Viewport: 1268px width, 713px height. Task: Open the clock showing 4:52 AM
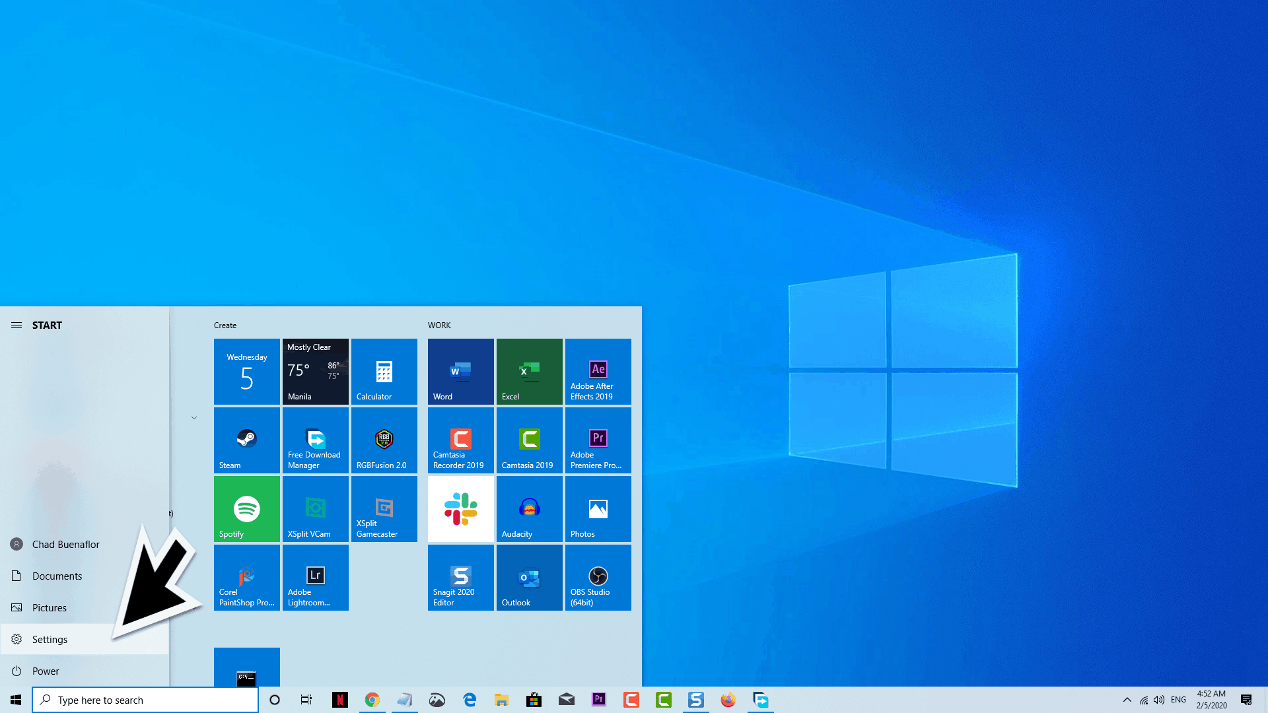click(x=1211, y=700)
